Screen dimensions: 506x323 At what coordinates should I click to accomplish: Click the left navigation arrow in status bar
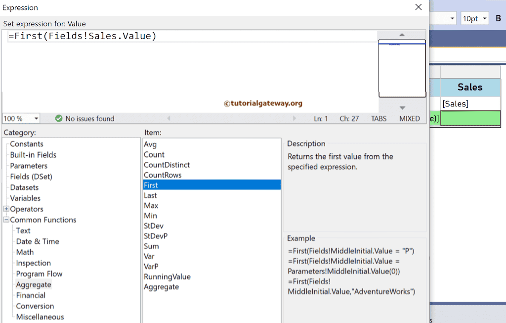[169, 118]
